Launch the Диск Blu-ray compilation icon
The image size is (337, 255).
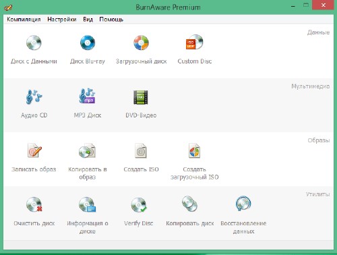coord(88,42)
